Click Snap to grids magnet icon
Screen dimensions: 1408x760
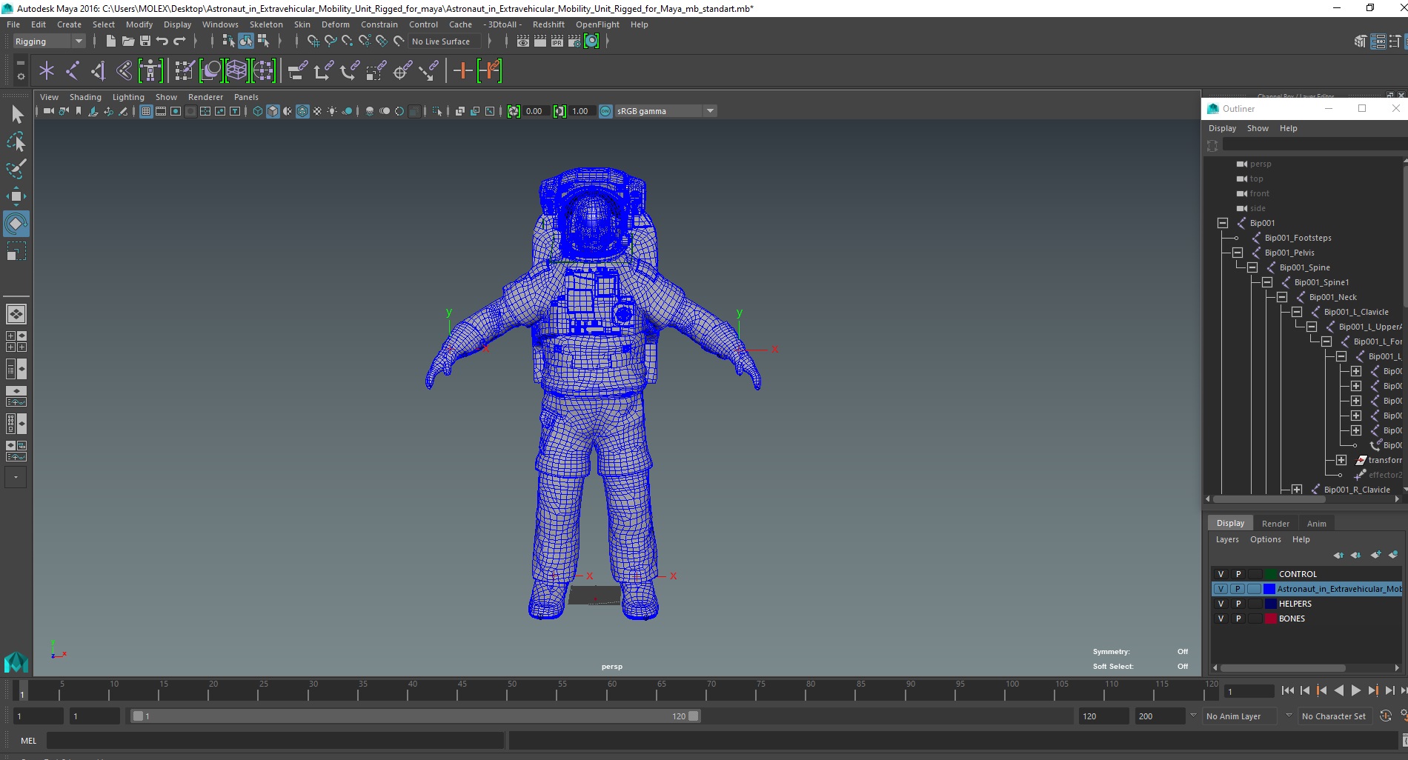coord(313,41)
